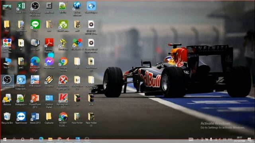The width and height of the screenshot is (255, 143).
Task: Open the Excel 2013 desktop shortcut
Action: click(21, 8)
